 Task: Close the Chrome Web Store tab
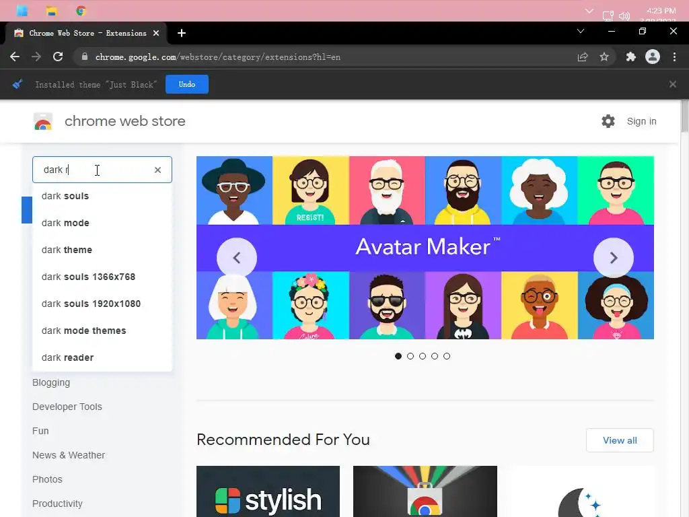click(156, 33)
